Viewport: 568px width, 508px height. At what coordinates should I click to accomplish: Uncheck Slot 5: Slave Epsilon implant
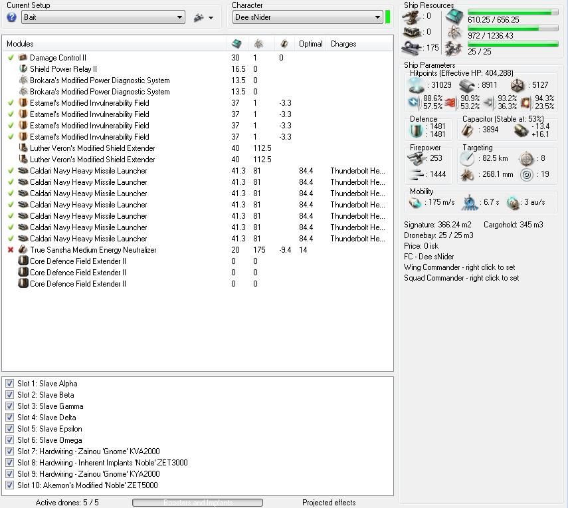[10, 429]
